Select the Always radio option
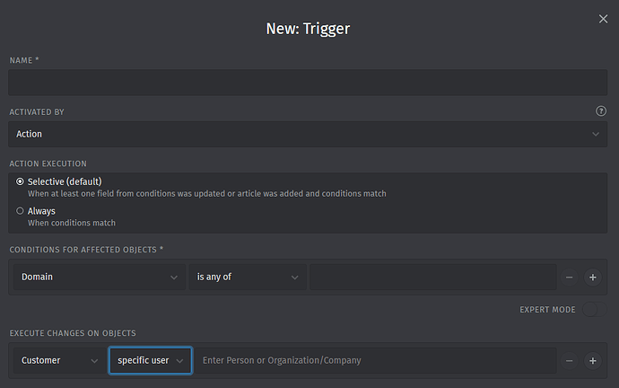Image resolution: width=619 pixels, height=388 pixels. [x=20, y=210]
